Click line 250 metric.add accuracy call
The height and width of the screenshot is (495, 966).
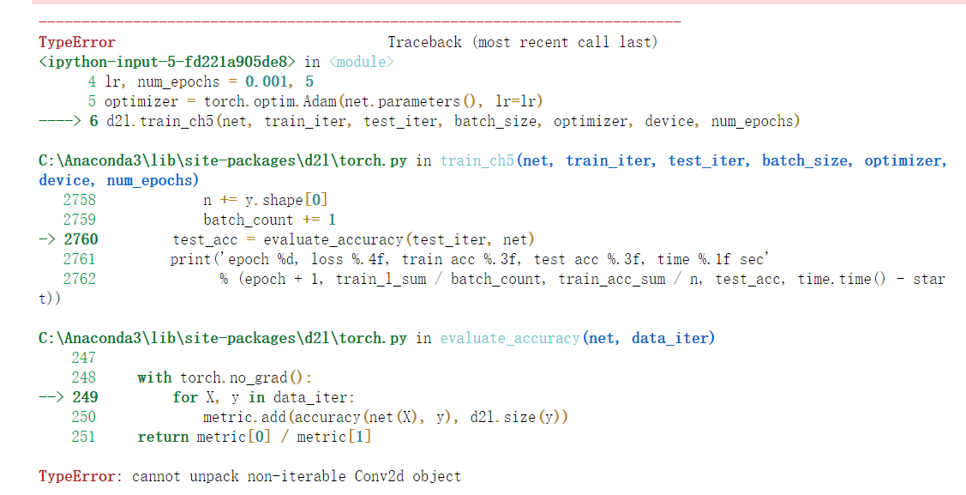pos(385,417)
